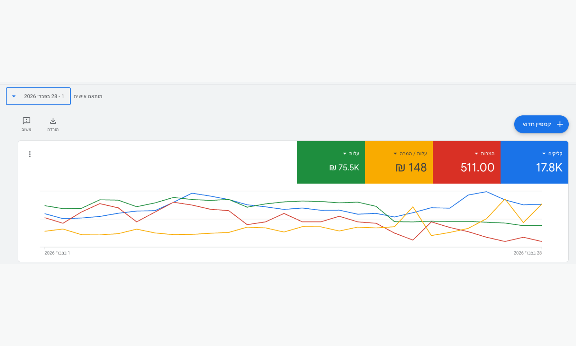Create a new campaign (קמפיין חדש)
Viewport: 576px width, 346px height.
click(x=541, y=124)
